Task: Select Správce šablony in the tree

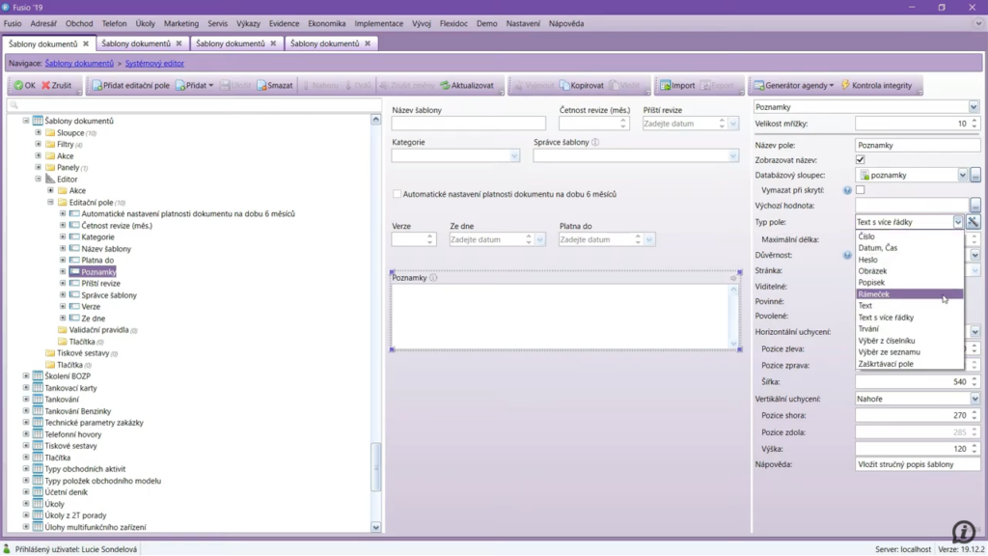Action: (109, 295)
